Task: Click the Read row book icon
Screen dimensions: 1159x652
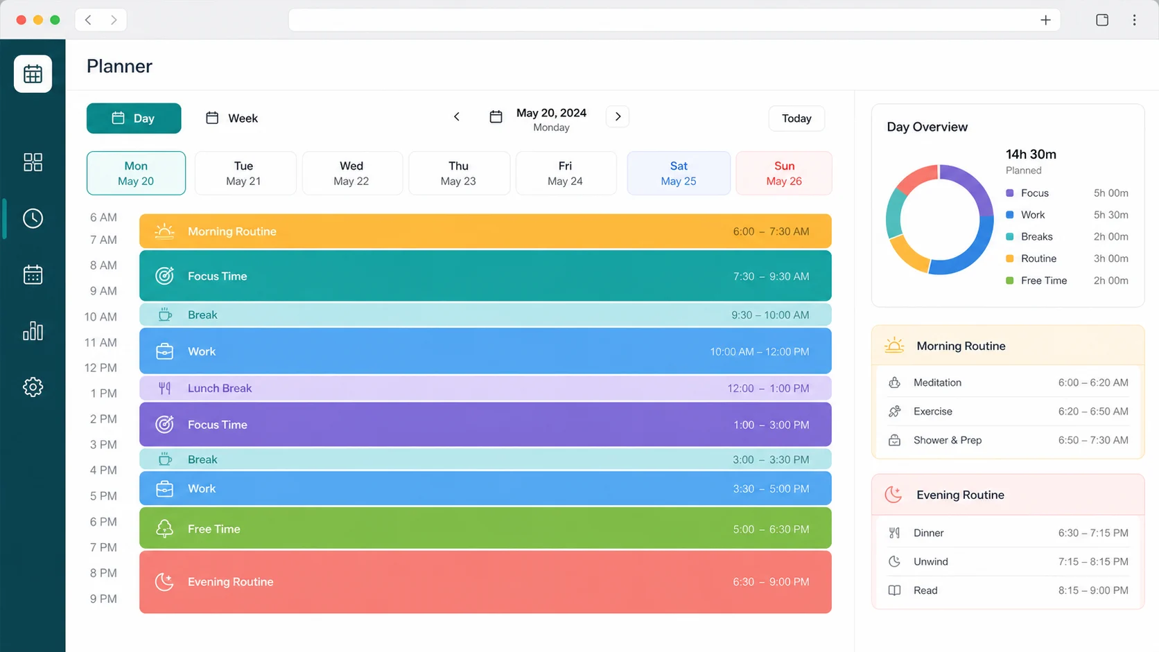Action: point(894,590)
